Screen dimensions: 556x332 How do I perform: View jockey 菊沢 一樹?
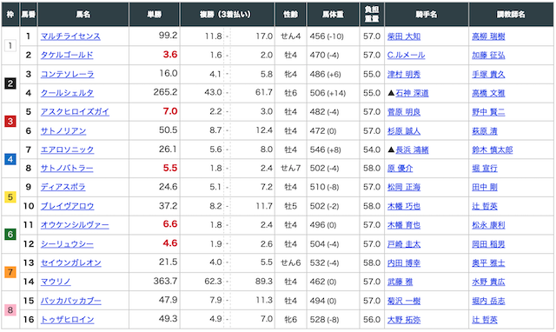[x=404, y=301]
